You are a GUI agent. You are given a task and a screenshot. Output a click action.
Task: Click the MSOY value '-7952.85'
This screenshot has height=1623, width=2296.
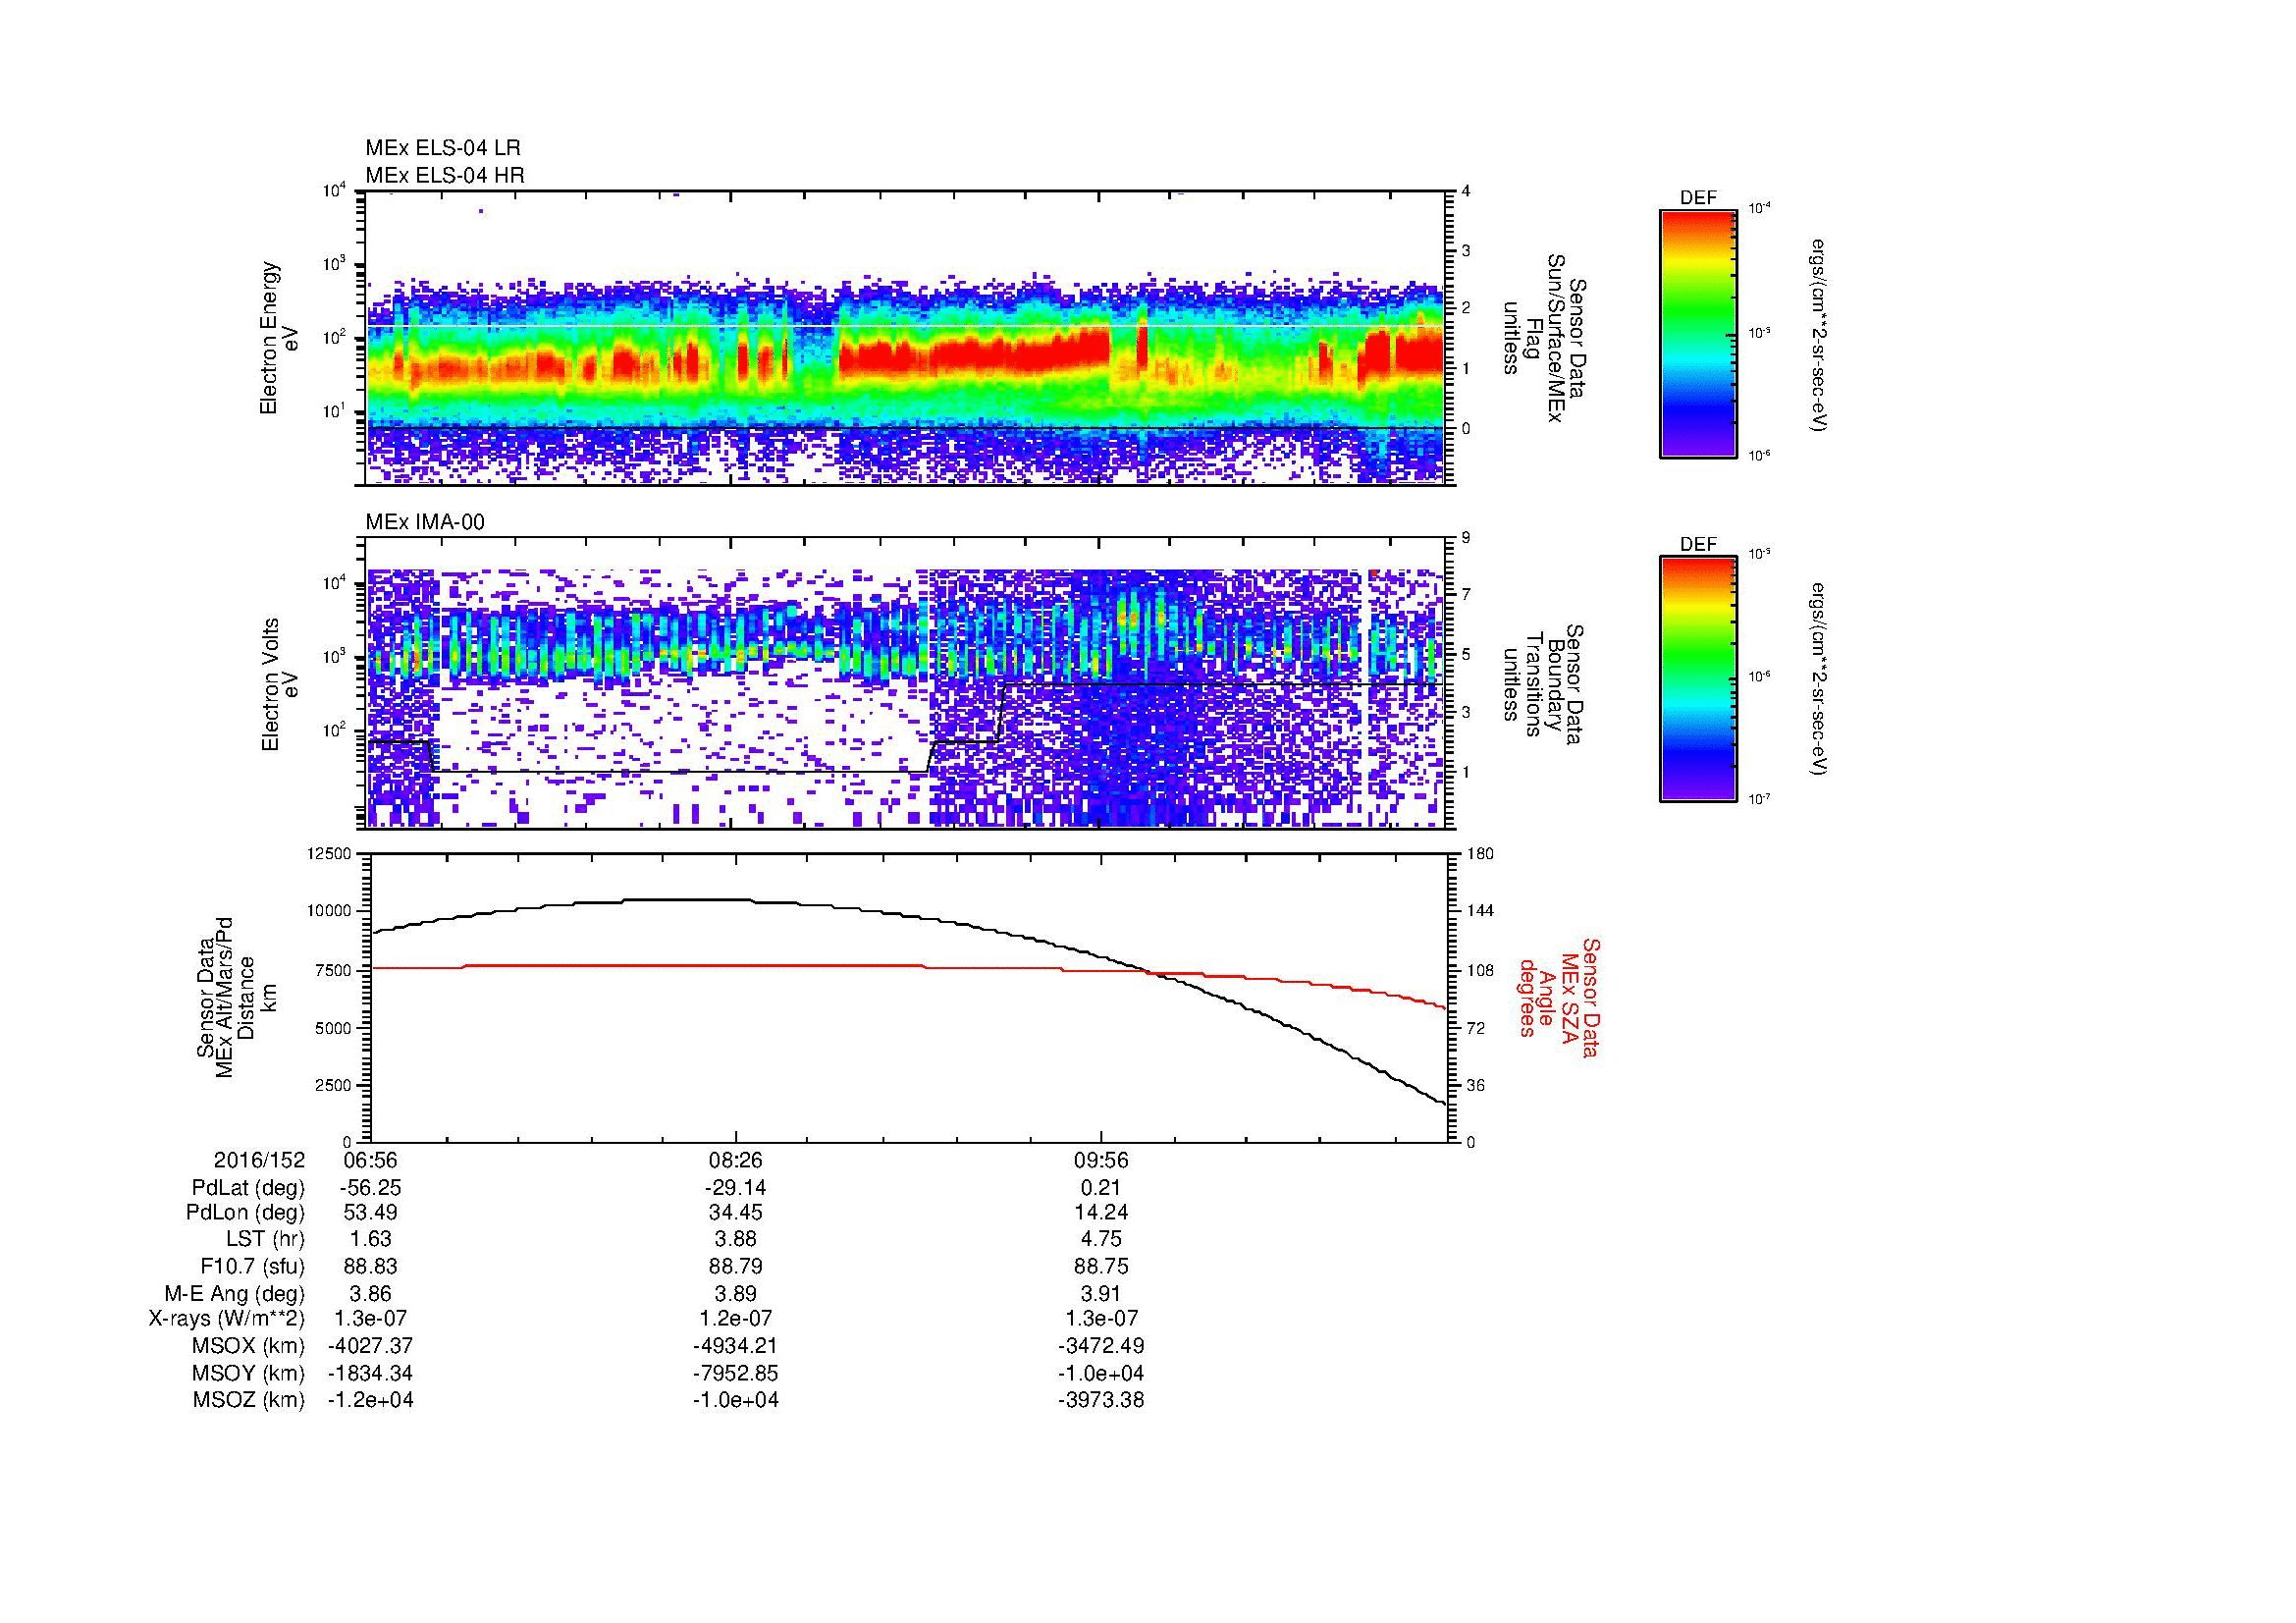[735, 1373]
